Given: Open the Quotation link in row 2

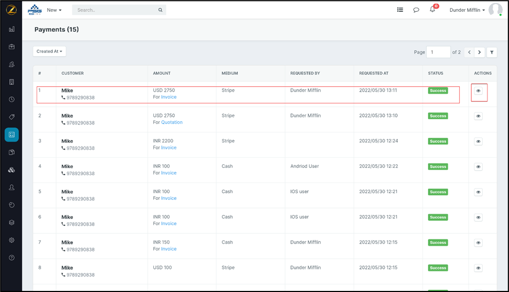Looking at the screenshot, I should [172, 122].
